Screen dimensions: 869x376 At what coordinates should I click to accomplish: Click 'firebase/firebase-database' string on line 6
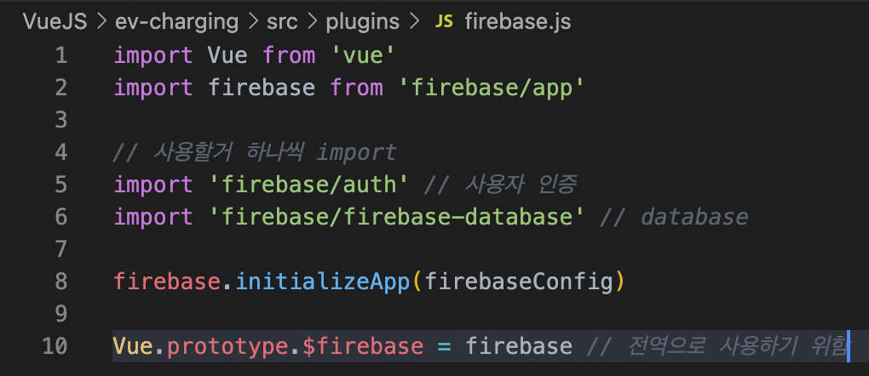pyautogui.click(x=397, y=217)
